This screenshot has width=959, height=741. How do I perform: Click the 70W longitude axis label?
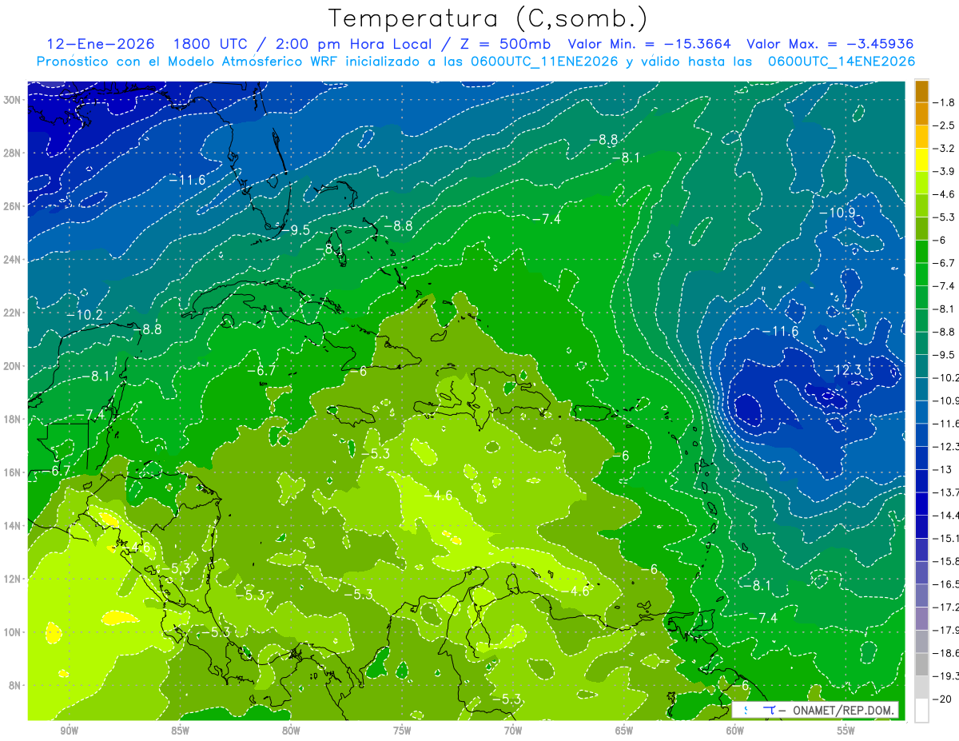[x=513, y=731]
